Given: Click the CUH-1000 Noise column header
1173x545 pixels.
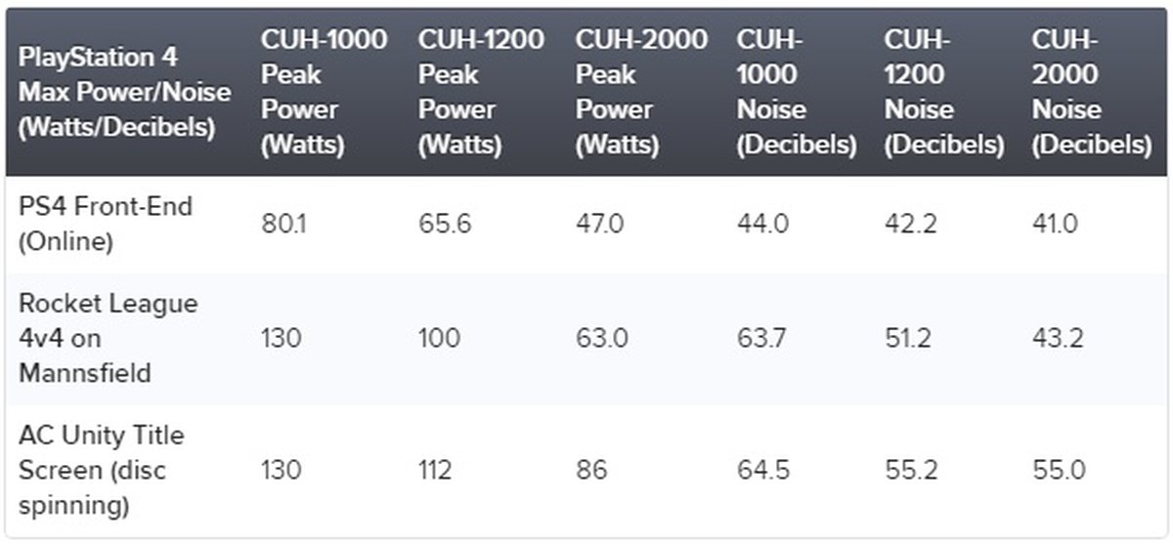Looking at the screenshot, I should coord(796,92).
